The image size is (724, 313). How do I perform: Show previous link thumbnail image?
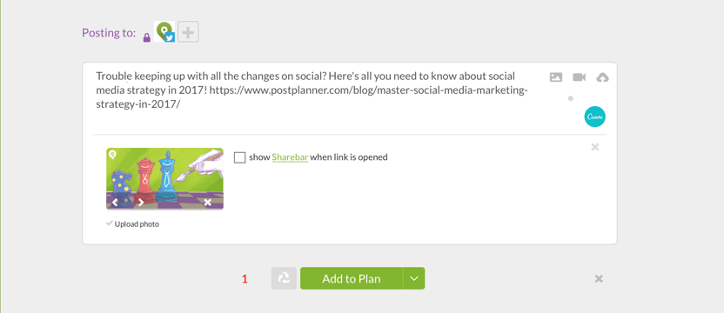click(115, 203)
